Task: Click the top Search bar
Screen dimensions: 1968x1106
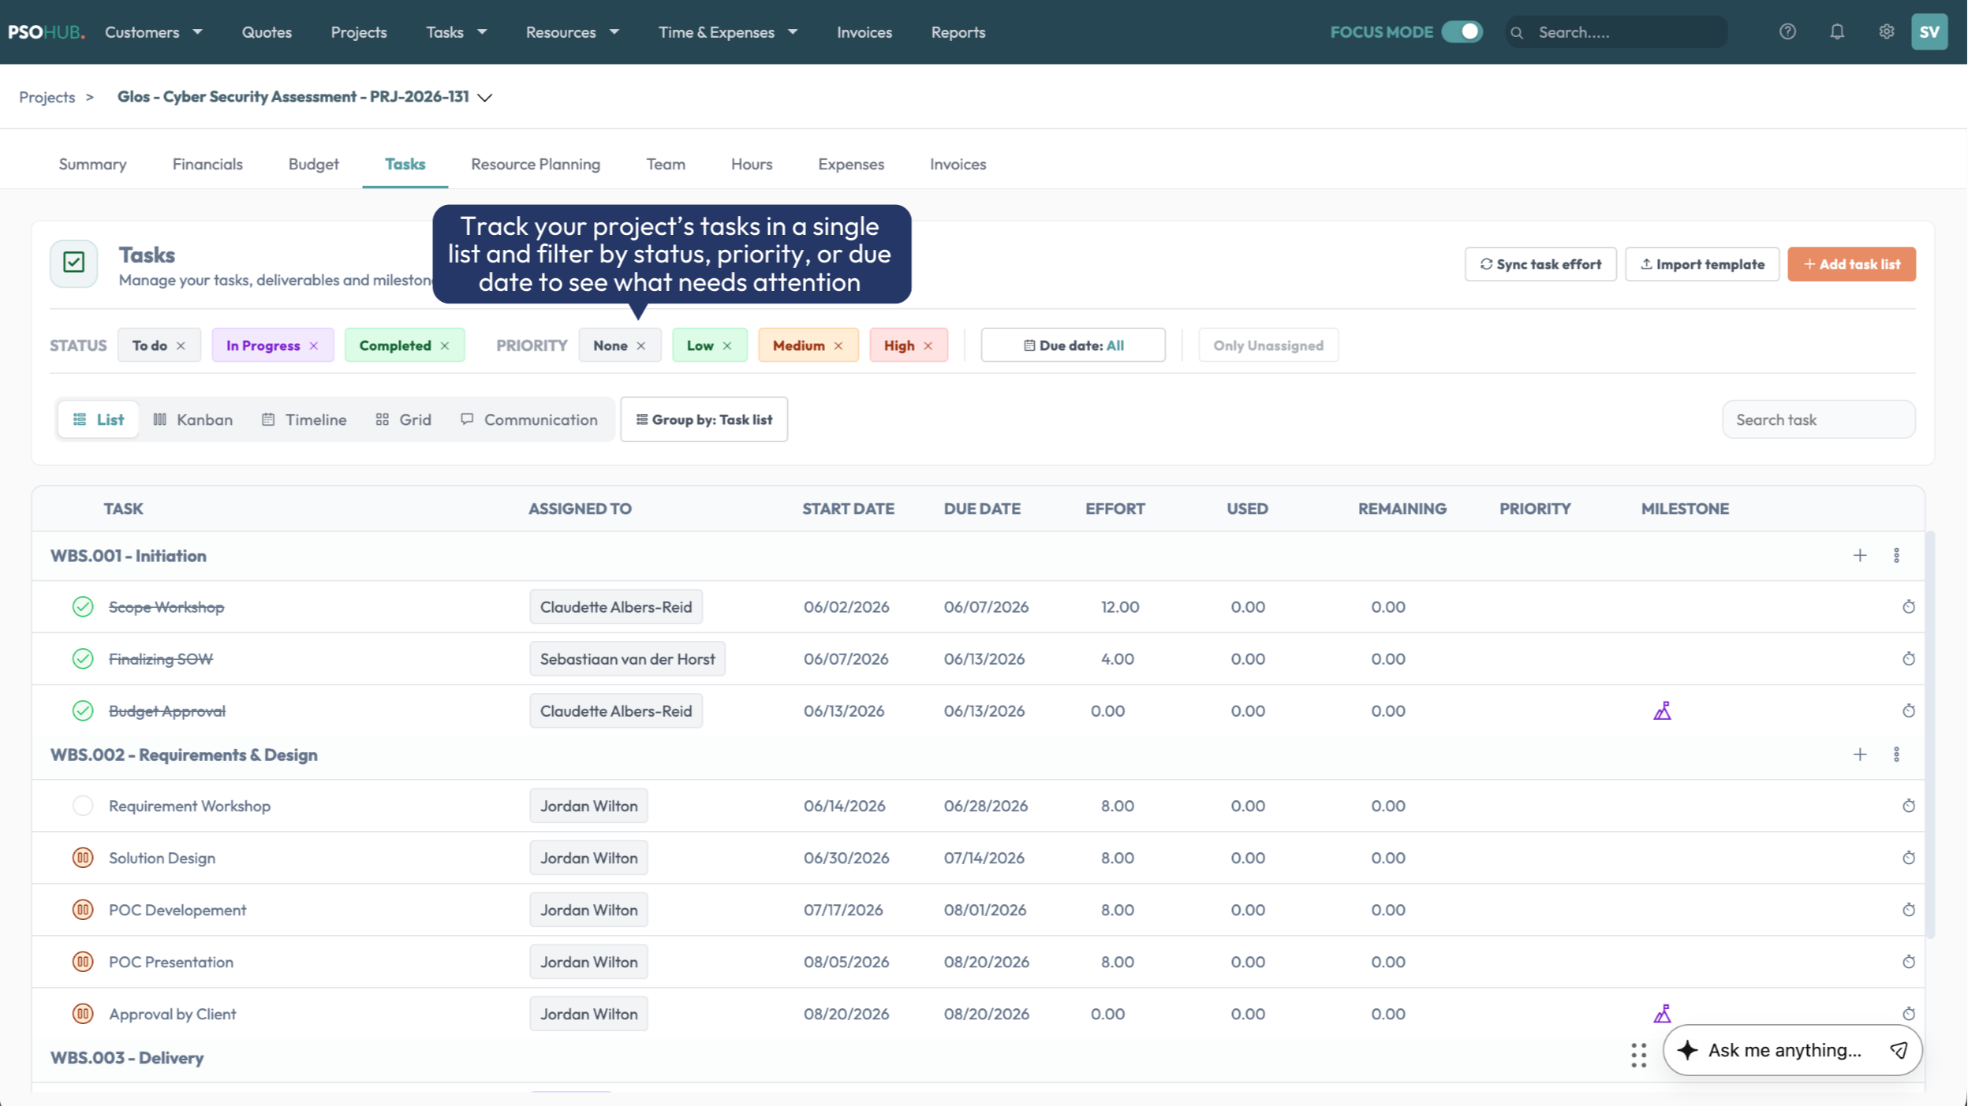Action: (x=1615, y=32)
